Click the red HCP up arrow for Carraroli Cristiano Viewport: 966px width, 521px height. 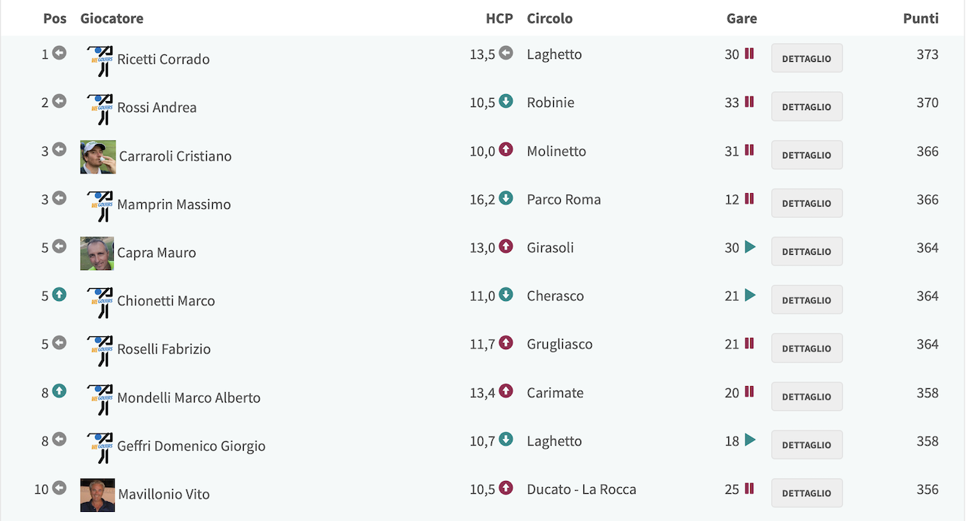pyautogui.click(x=506, y=150)
